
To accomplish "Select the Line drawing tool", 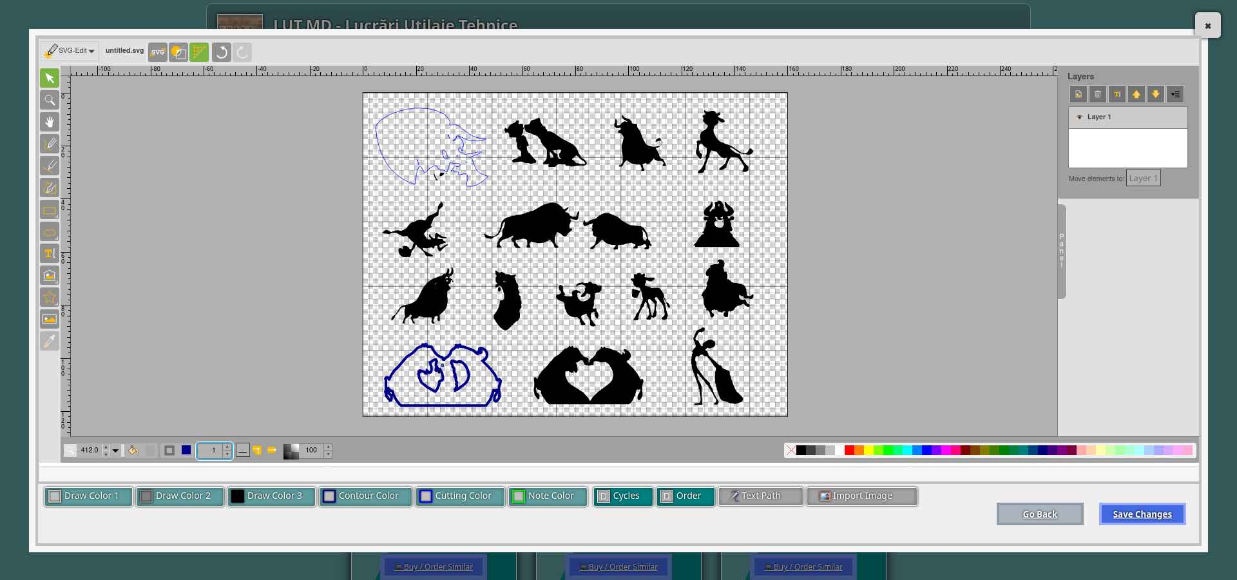I will tap(50, 166).
